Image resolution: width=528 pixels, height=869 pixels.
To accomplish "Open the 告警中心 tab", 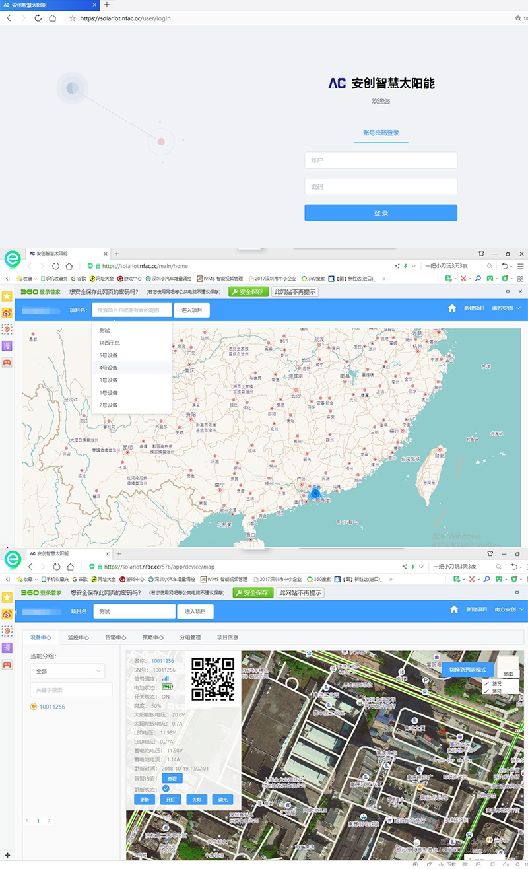I will pos(115,637).
